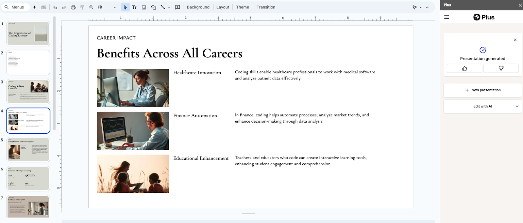Select the Text box tool
Image resolution: width=523 pixels, height=223 pixels.
[134, 7]
